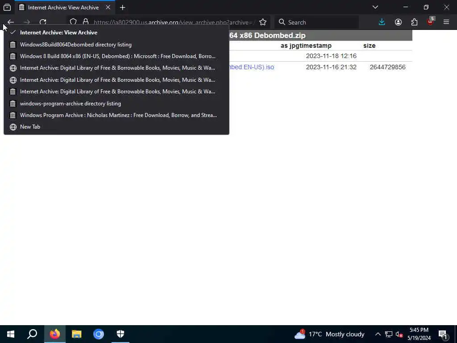Open Firefox View icon at tab bar start
The width and height of the screenshot is (457, 343).
pos(7,8)
